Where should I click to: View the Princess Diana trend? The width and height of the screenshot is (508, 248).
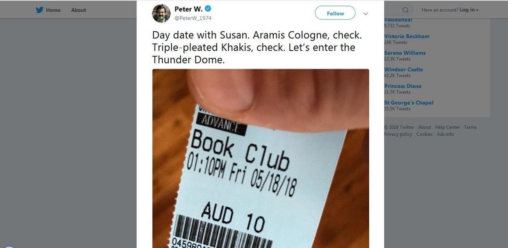[x=403, y=86]
